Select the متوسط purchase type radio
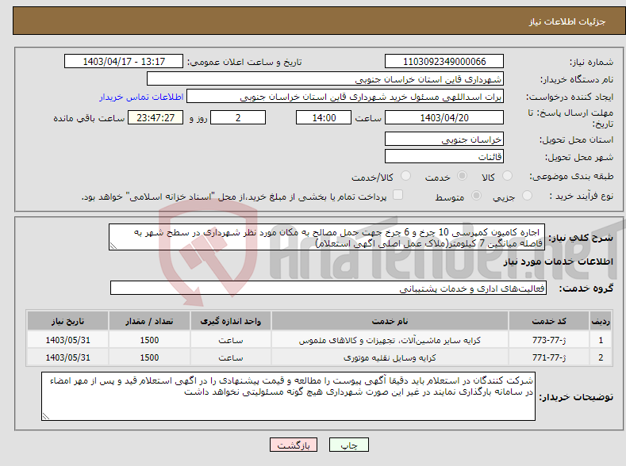Screen dimensions: 626x466 (476, 195)
